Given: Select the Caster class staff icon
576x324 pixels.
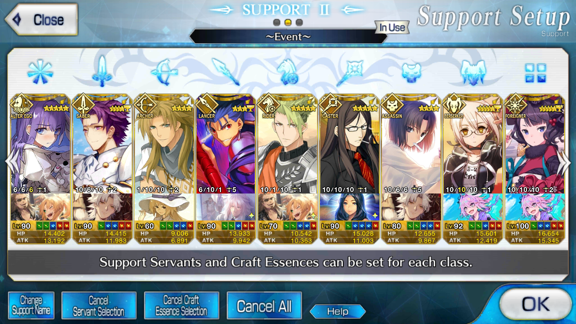Looking at the screenshot, I should coord(350,72).
